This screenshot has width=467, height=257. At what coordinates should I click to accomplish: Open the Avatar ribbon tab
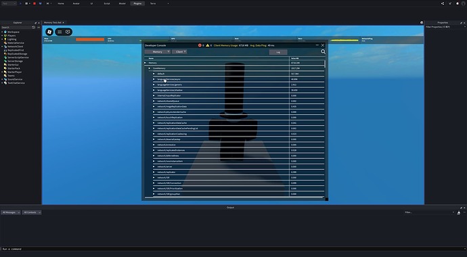click(76, 3)
